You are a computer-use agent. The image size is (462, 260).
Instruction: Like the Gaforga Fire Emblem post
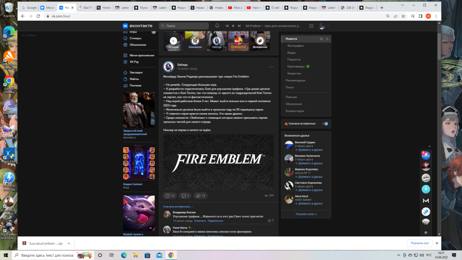point(170,196)
